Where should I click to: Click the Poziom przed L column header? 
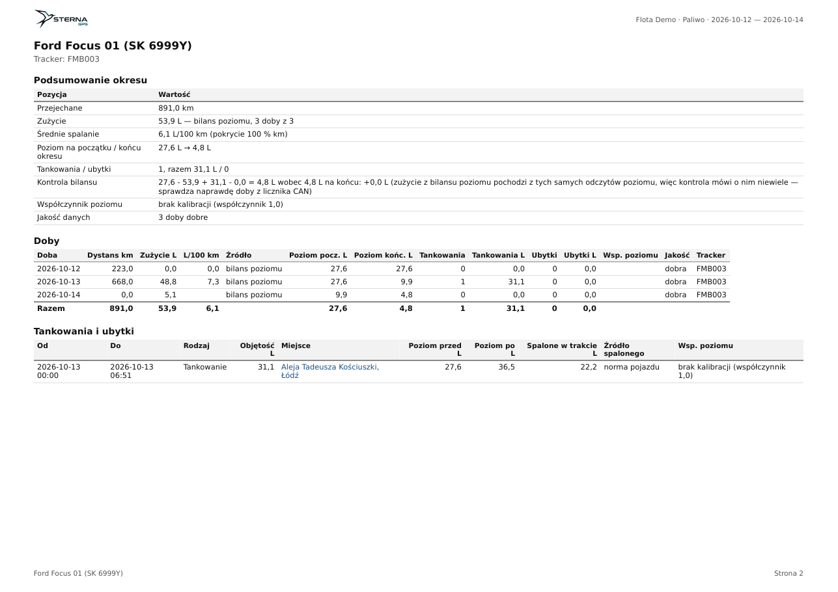(x=435, y=350)
